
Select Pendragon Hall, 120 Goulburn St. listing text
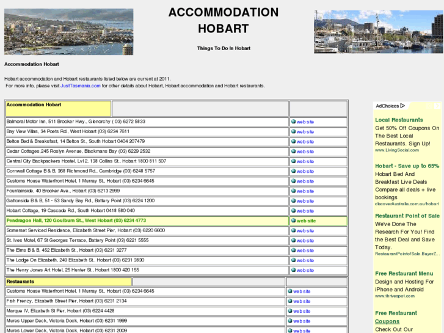point(76,221)
